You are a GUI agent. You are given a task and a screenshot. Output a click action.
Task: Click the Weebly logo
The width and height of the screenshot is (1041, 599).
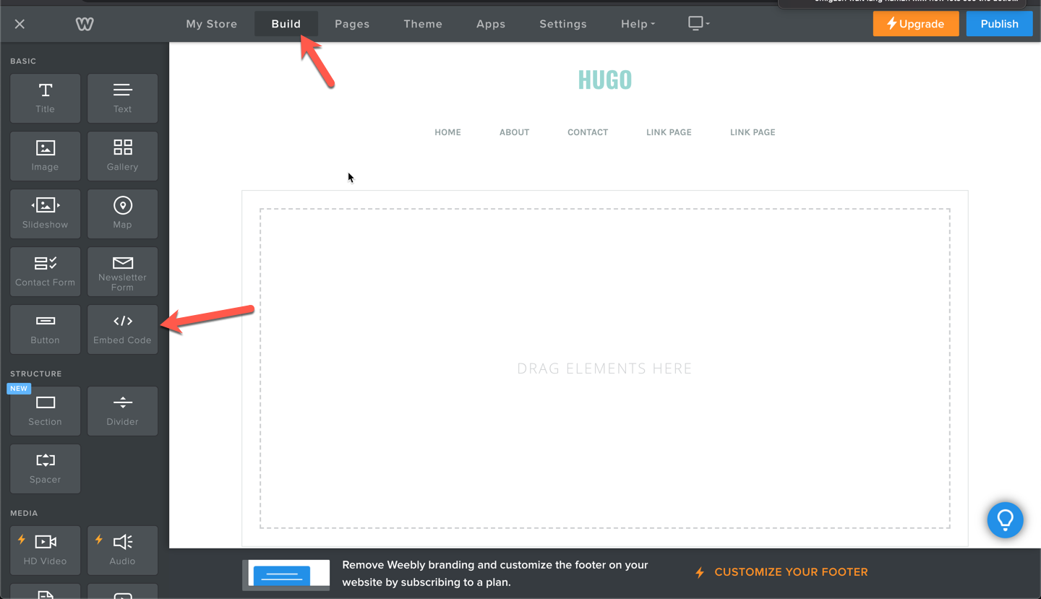(85, 24)
